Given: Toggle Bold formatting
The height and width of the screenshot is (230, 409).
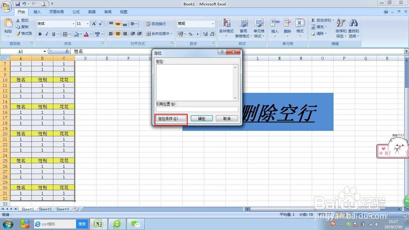Looking at the screenshot, I should pyautogui.click(x=40, y=34).
